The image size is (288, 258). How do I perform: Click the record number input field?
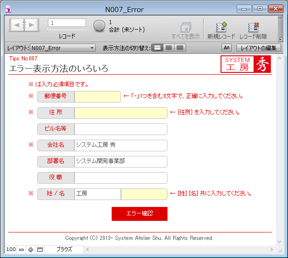pos(67,23)
